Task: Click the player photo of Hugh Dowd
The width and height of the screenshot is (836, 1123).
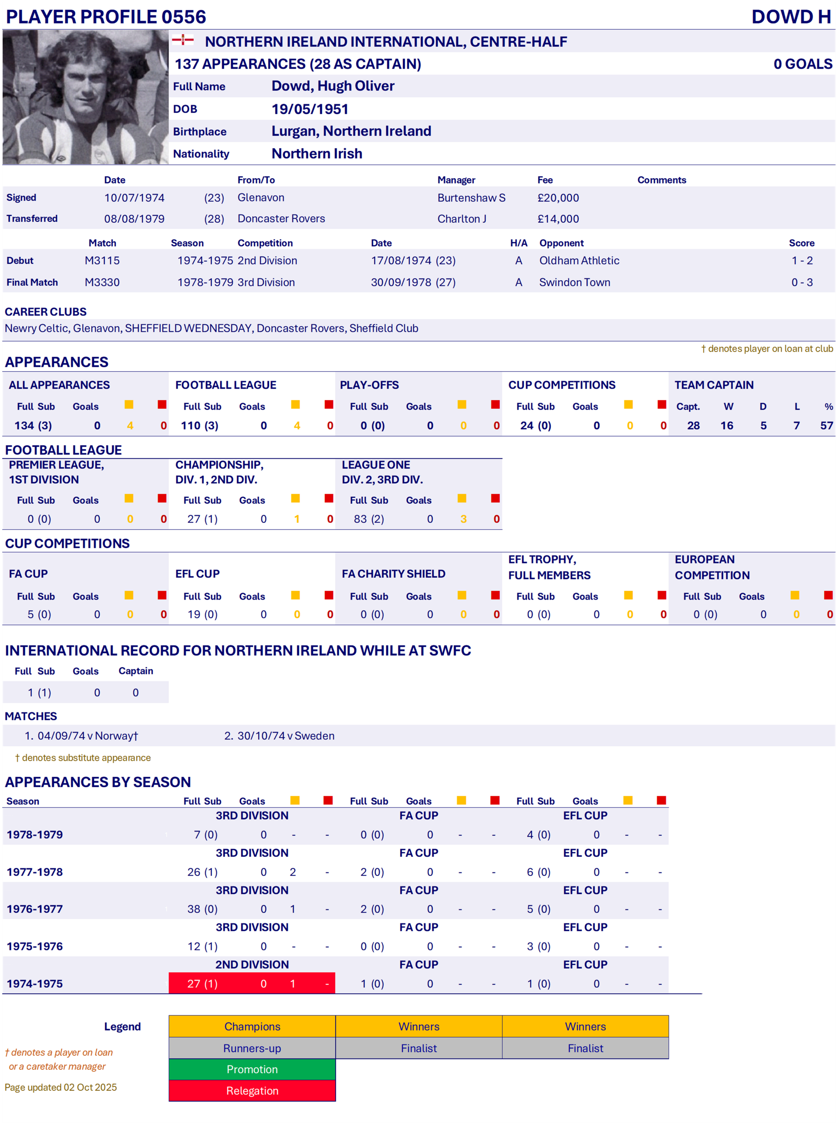Action: pos(85,97)
